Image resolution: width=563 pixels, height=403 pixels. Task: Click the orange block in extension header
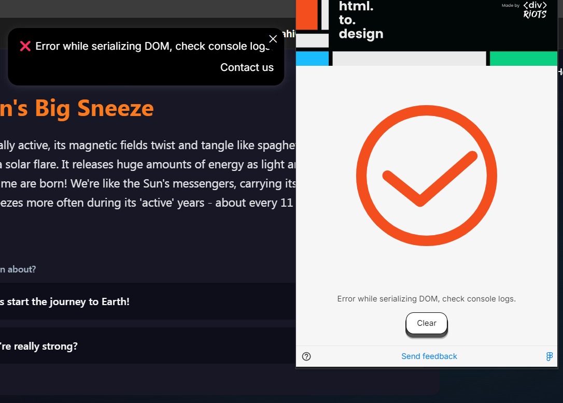[x=306, y=15]
